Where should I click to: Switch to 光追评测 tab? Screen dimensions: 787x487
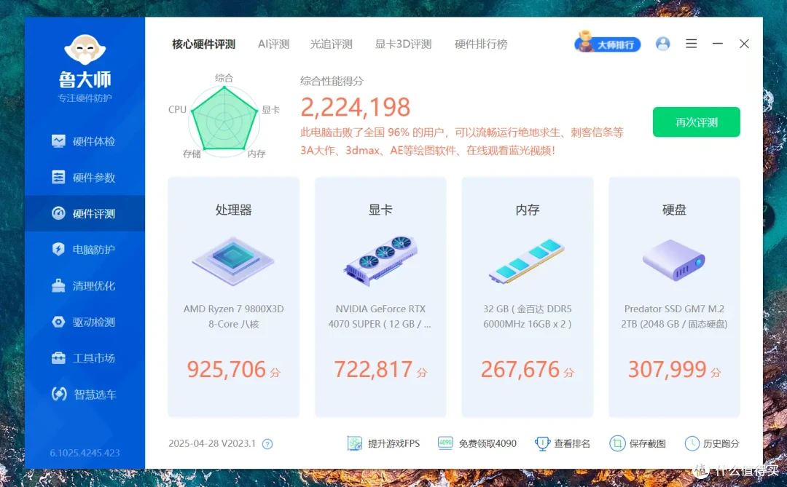[332, 44]
